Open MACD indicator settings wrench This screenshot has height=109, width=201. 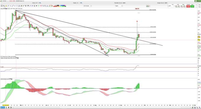pyautogui.click(x=9, y=79)
